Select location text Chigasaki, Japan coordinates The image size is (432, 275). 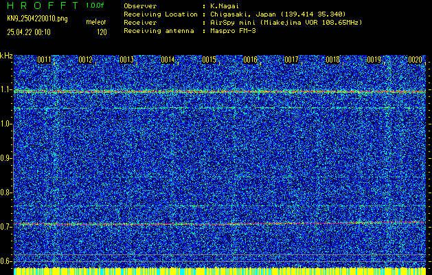pos(278,14)
